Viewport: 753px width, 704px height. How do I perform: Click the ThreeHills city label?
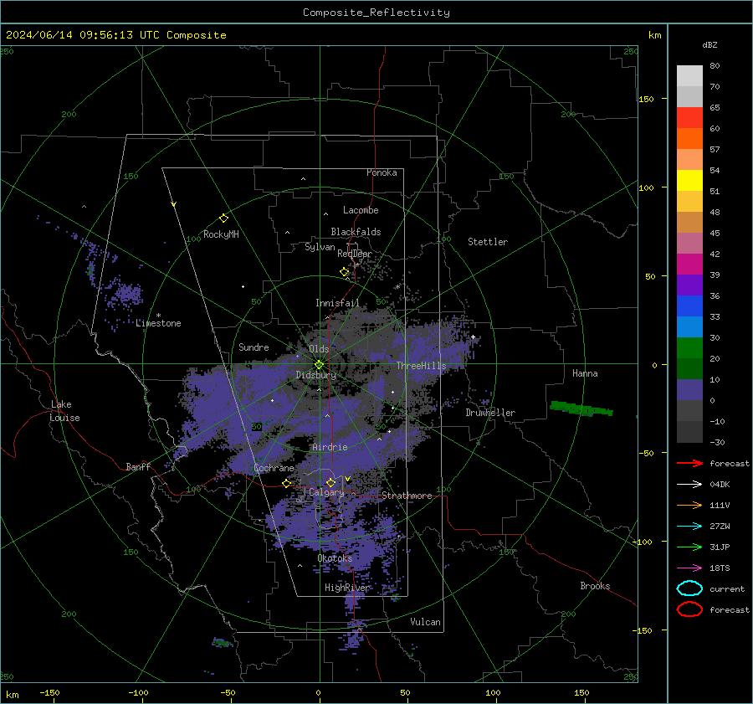click(x=421, y=366)
